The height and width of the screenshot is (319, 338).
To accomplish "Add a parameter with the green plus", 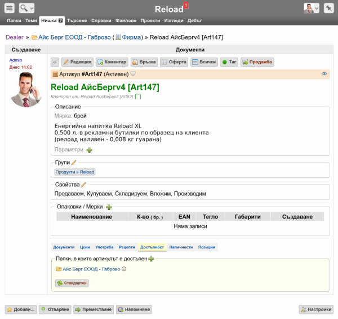I will click(x=90, y=150).
